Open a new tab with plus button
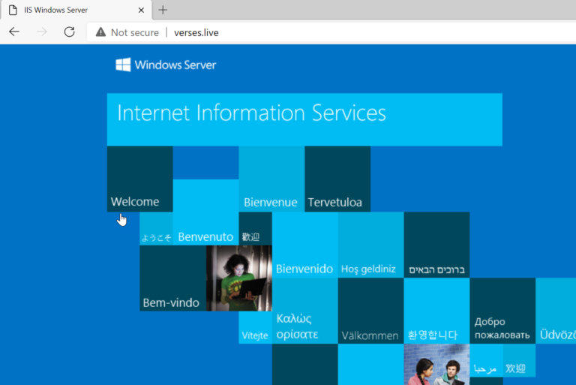The width and height of the screenshot is (576, 385). [x=163, y=10]
